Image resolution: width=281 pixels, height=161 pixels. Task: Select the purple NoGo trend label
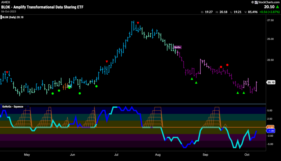(x=178, y=47)
